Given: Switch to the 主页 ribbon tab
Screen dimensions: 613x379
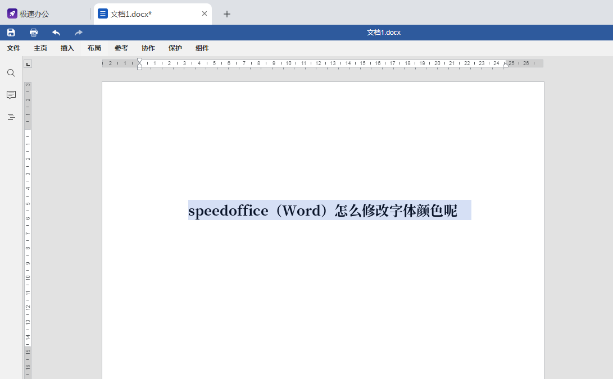Looking at the screenshot, I should 40,48.
